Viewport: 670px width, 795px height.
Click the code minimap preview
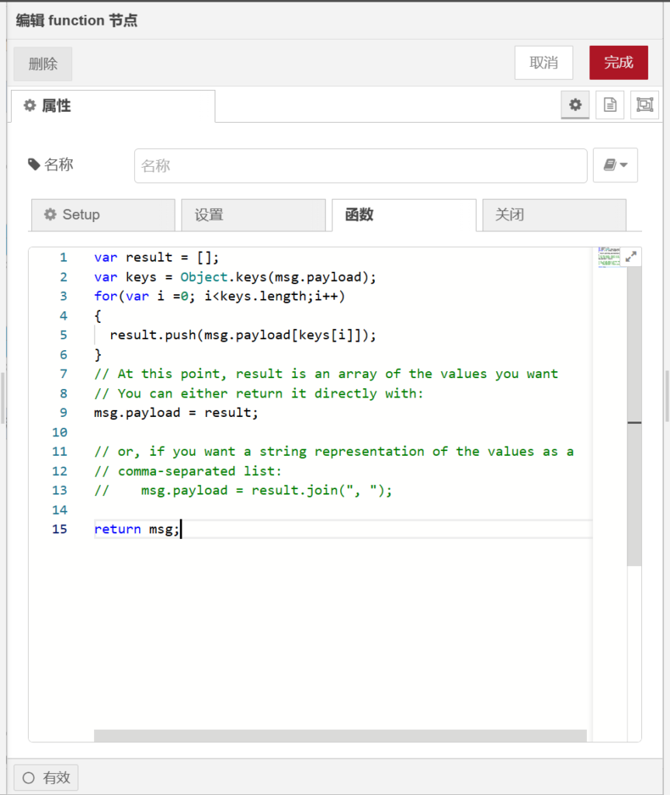pos(608,257)
